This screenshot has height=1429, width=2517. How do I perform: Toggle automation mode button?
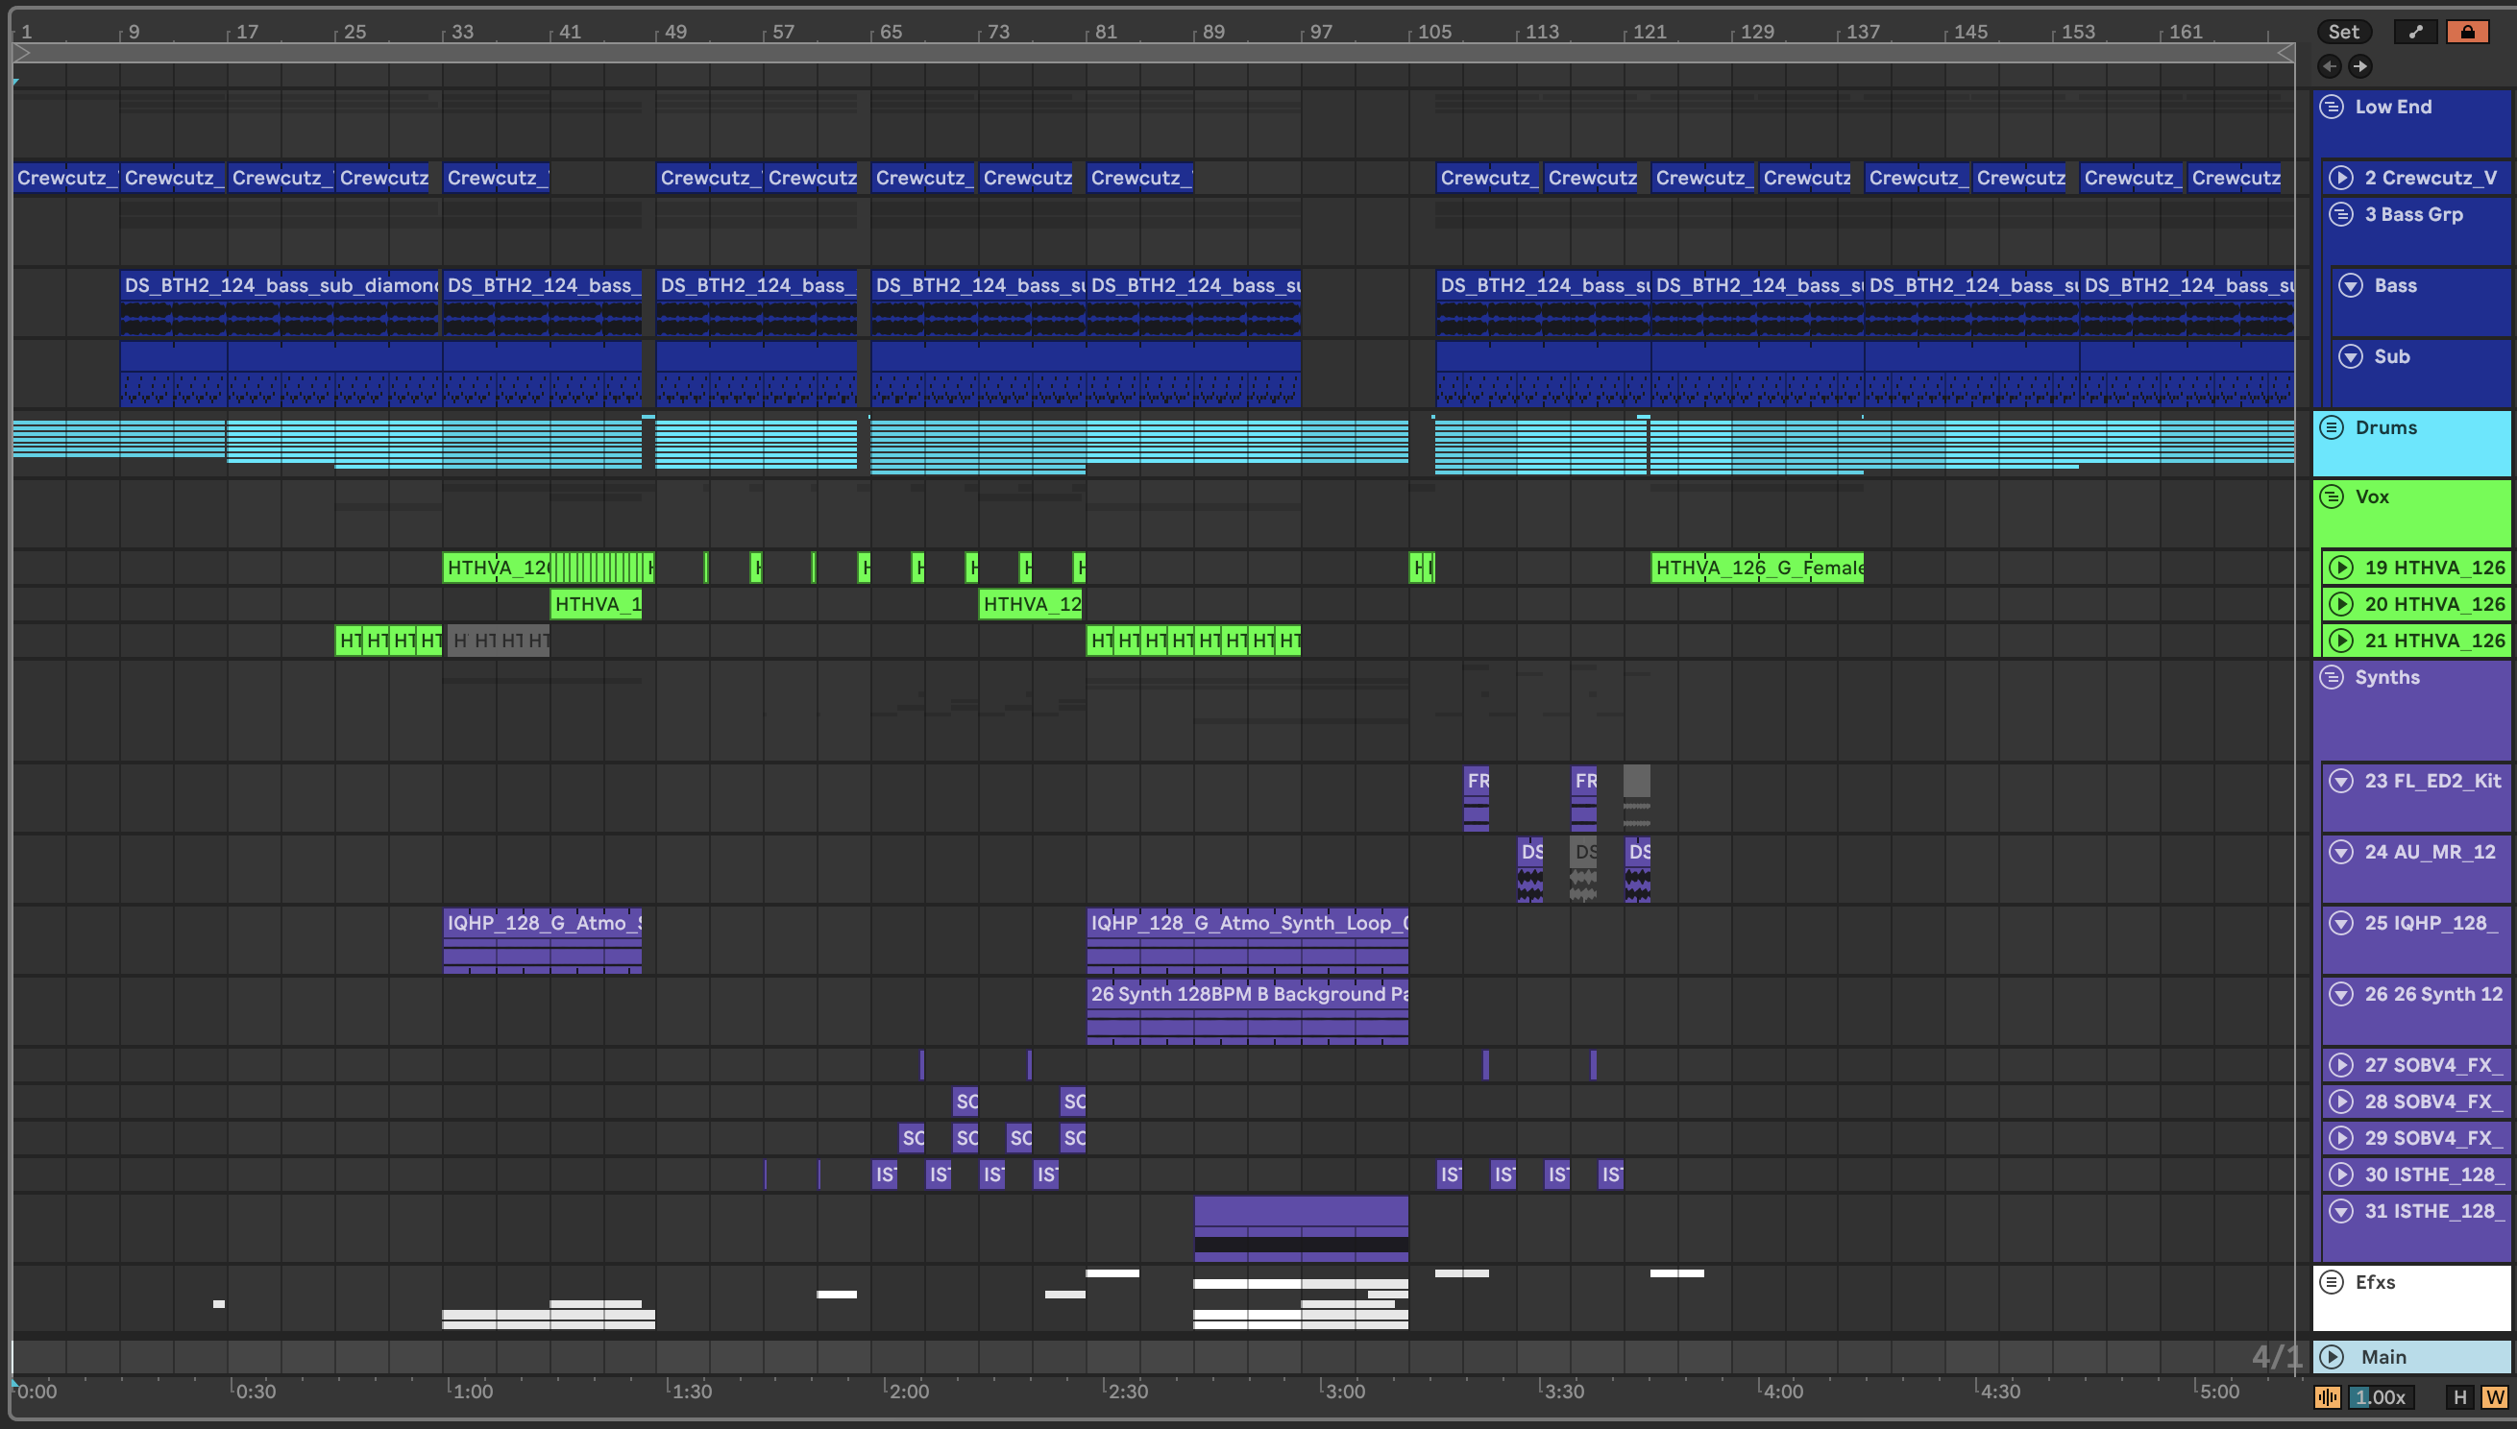pyautogui.click(x=2416, y=32)
